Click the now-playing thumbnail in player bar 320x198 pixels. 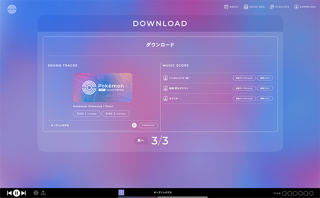pos(121,192)
